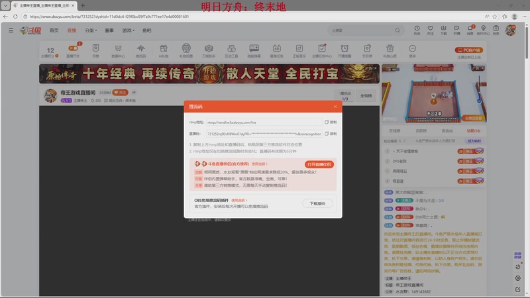Click the 关注 follow button next to room title
The height and width of the screenshot is (298, 530).
tap(120, 92)
